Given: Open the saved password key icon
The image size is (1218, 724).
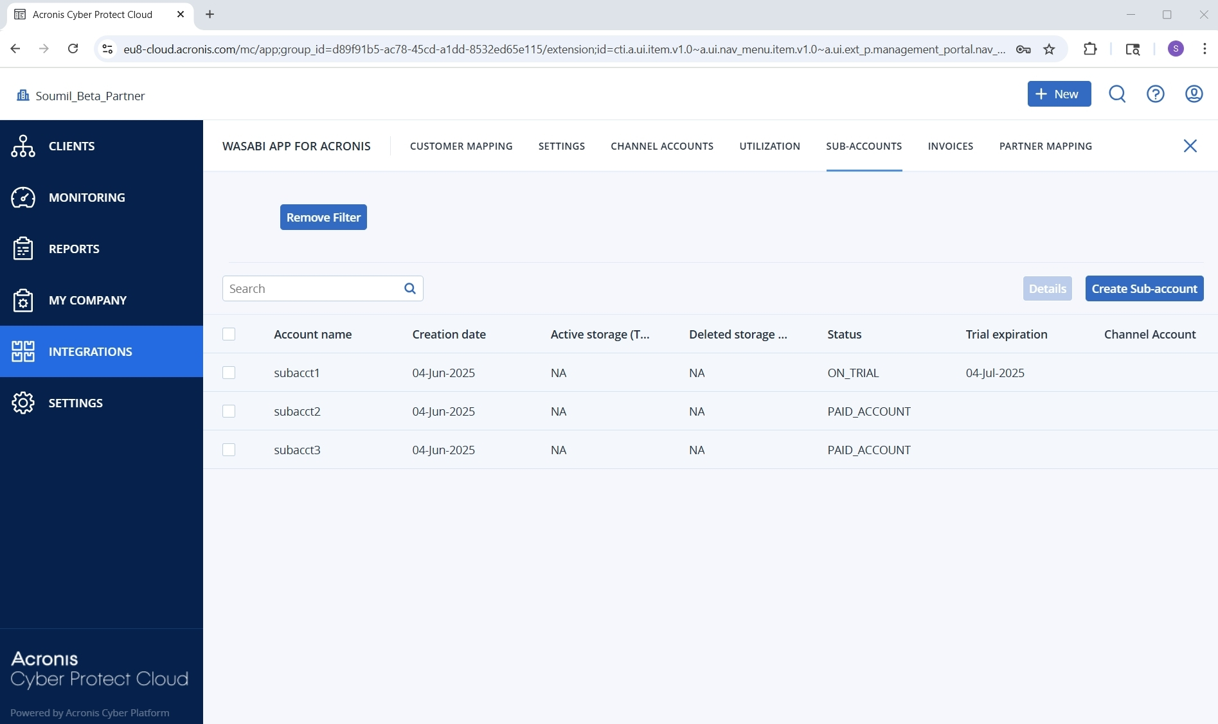Looking at the screenshot, I should (x=1023, y=49).
